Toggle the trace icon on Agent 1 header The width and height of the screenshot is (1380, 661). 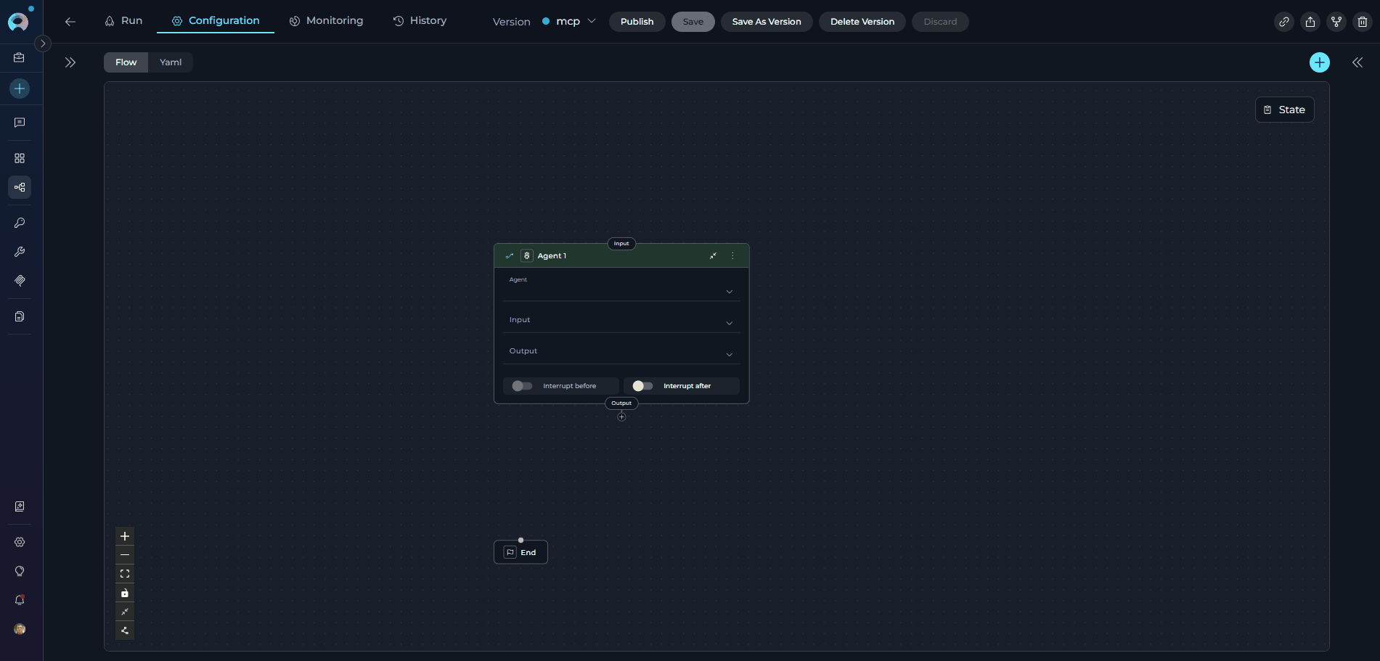coord(509,255)
